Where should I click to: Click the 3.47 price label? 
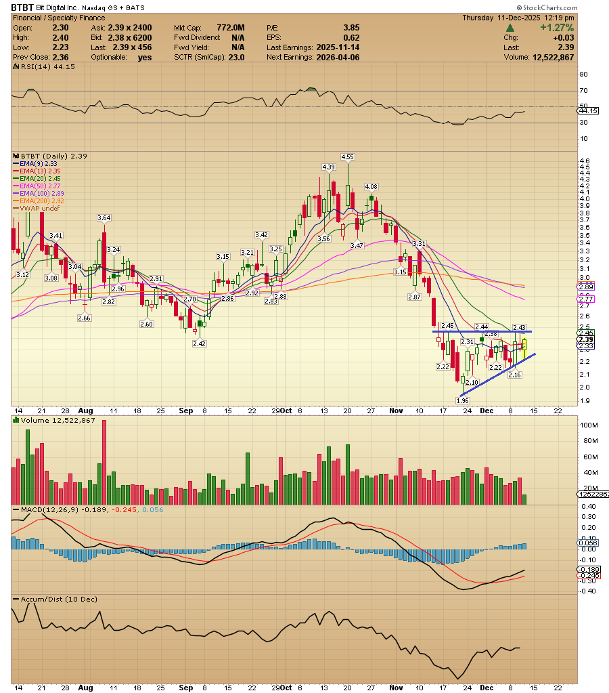click(357, 245)
